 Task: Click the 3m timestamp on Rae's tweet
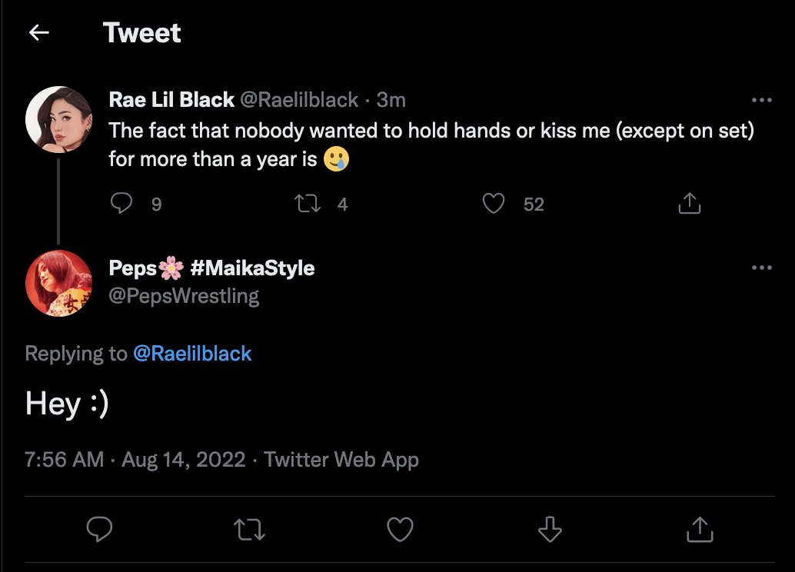click(391, 100)
